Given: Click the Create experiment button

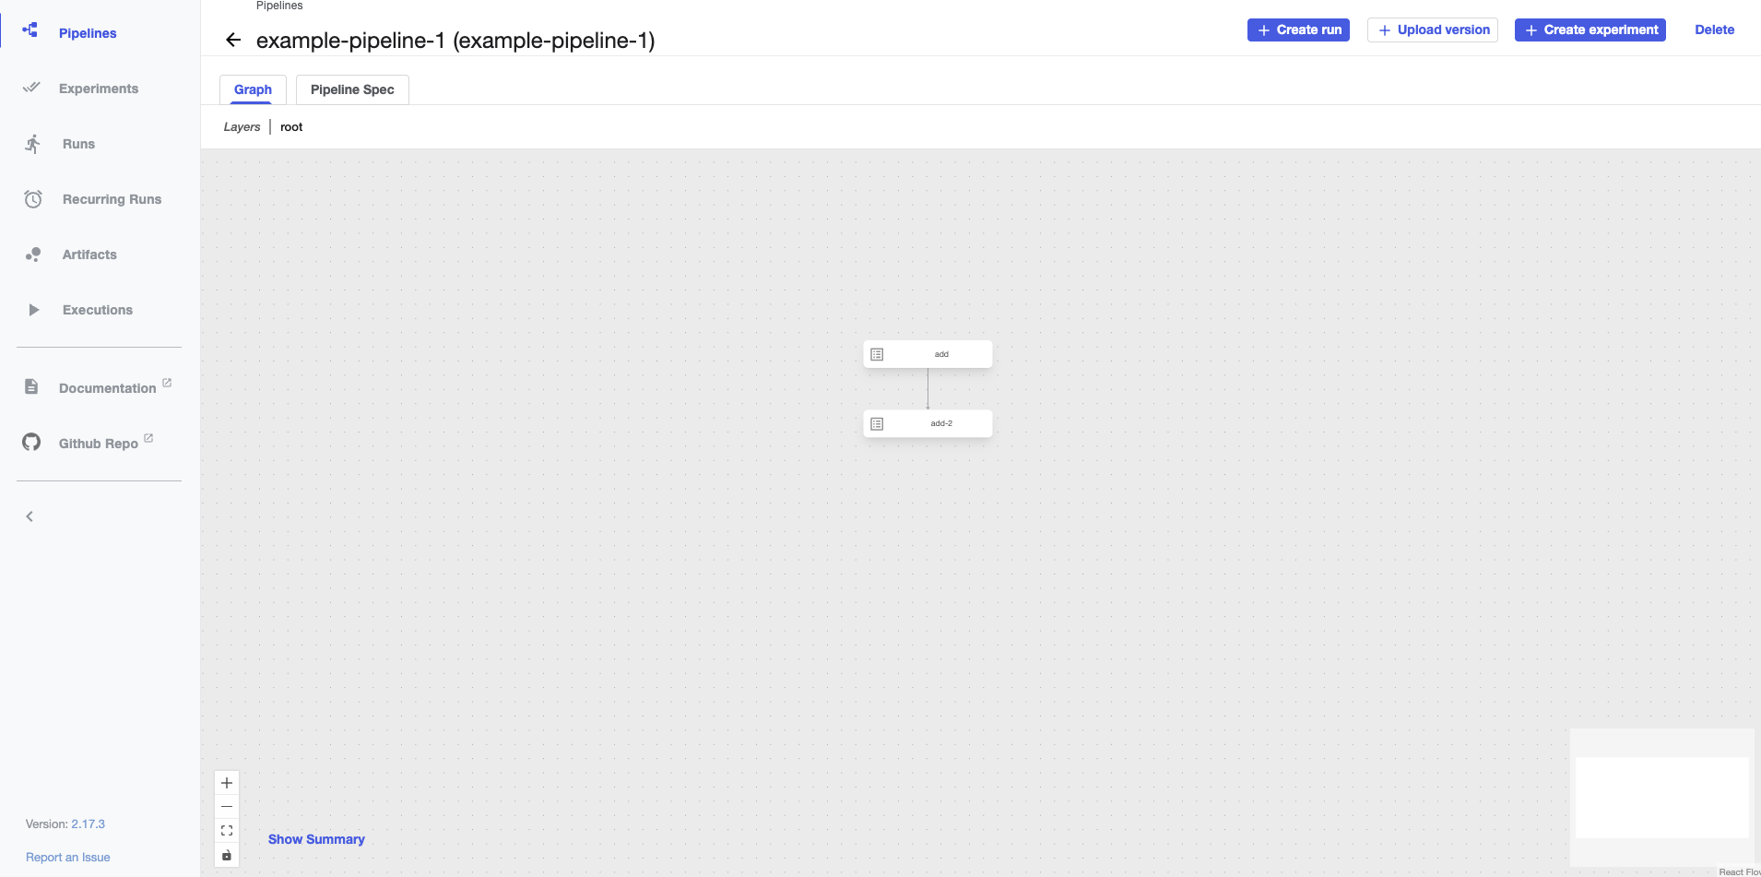Looking at the screenshot, I should (1590, 30).
